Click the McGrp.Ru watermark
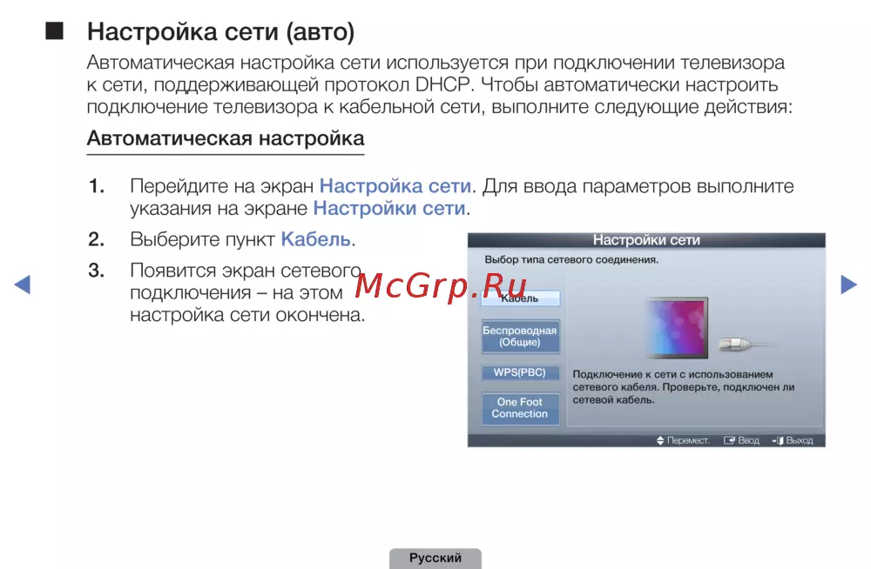The image size is (871, 569). (442, 284)
